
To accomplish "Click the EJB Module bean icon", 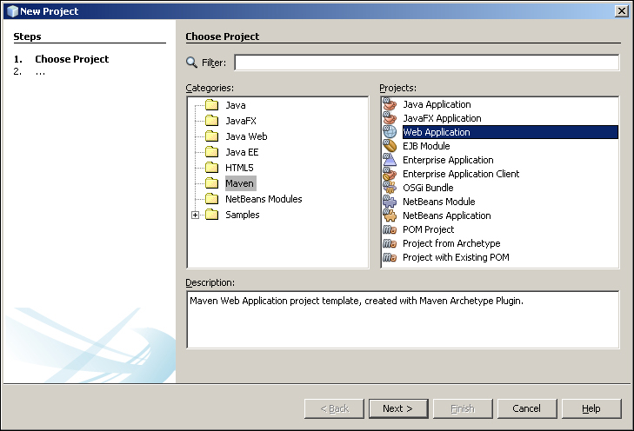I will point(390,146).
